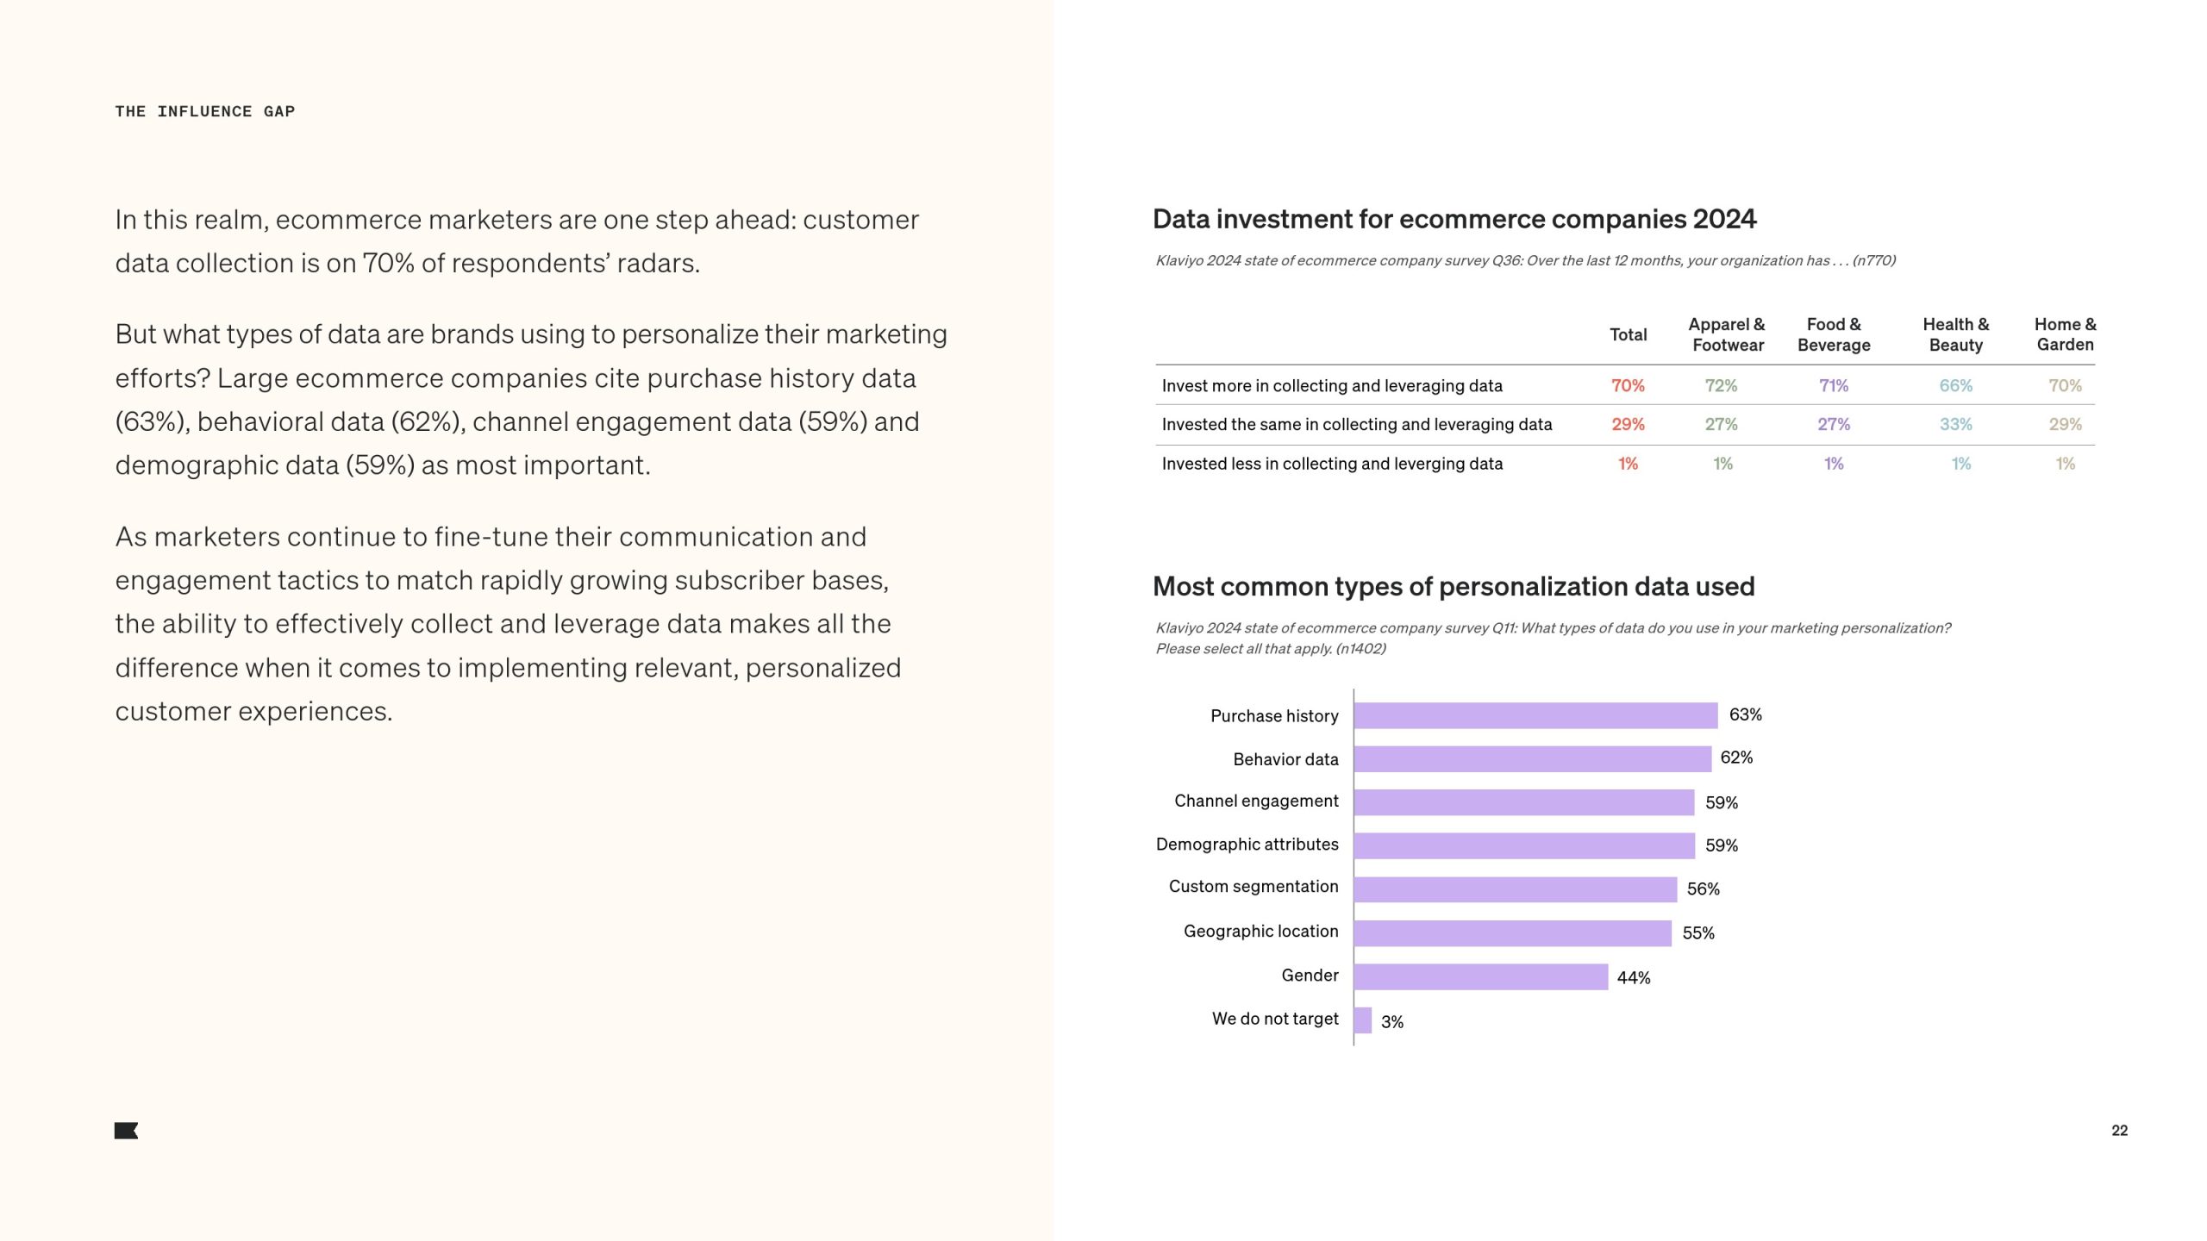Click "The Influence Gap" section header
Image resolution: width=2207 pixels, height=1241 pixels.
[205, 111]
